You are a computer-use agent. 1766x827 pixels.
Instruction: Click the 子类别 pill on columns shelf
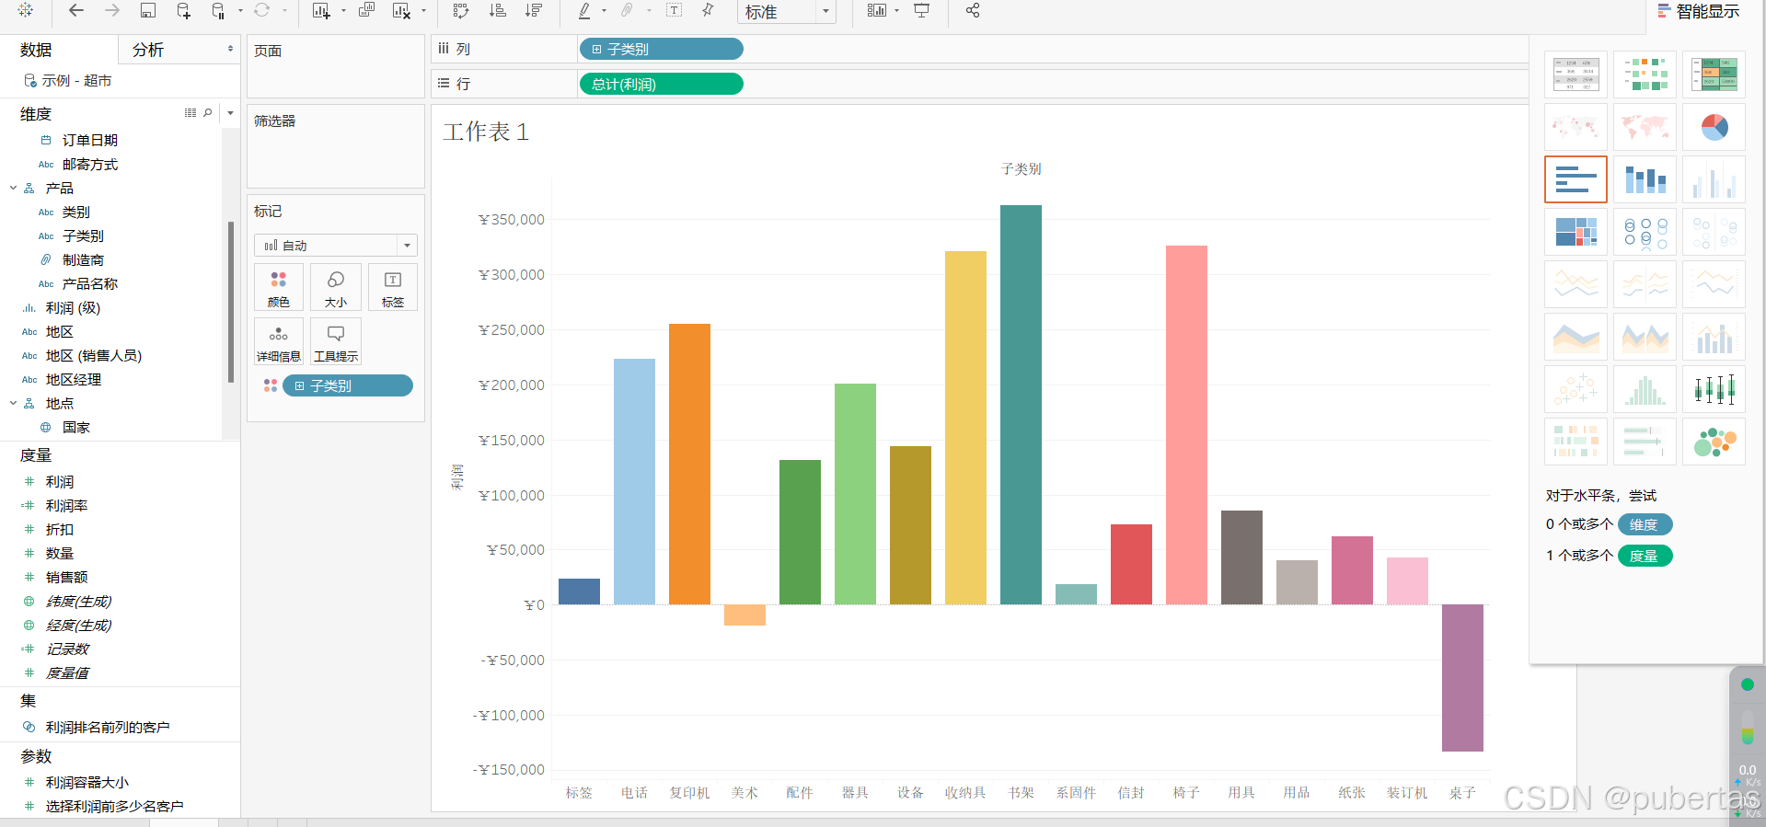pos(661,49)
